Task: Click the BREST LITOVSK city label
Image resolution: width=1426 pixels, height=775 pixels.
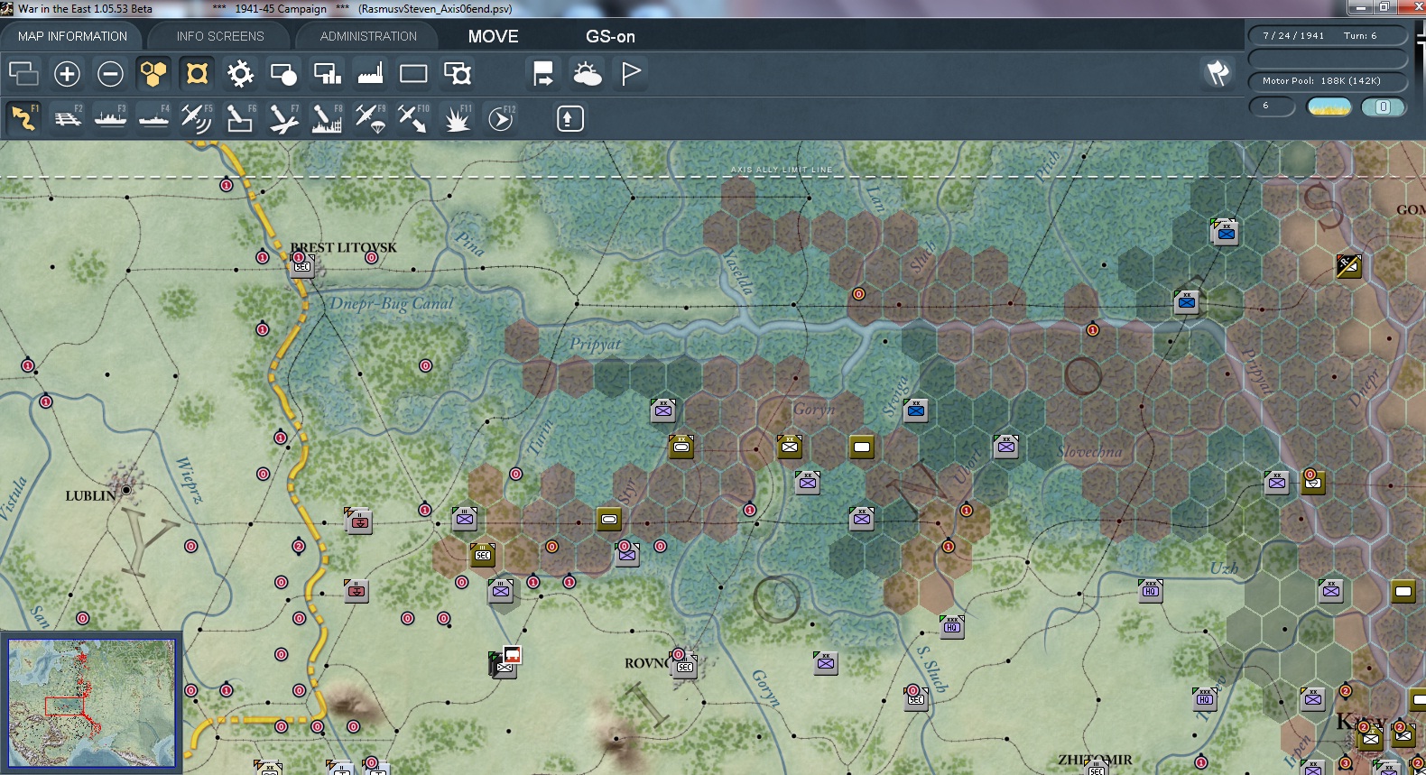Action: coord(344,247)
